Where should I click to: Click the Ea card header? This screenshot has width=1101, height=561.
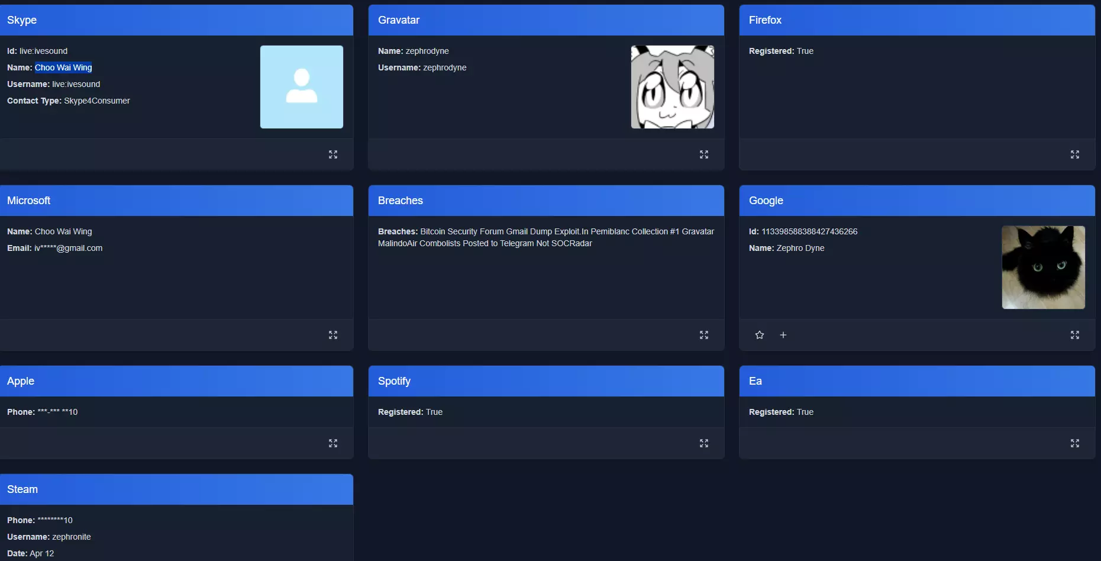917,381
